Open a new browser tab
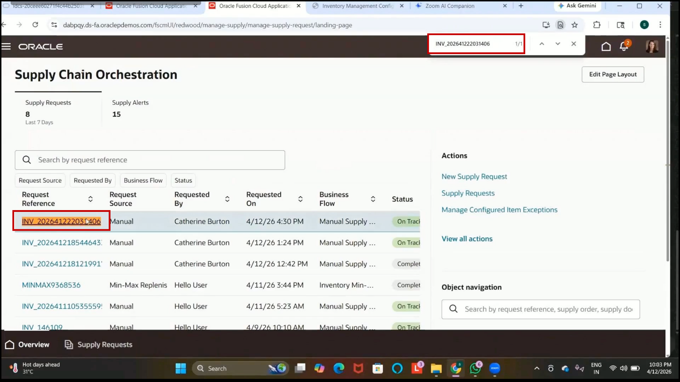This screenshot has height=382, width=680. click(x=521, y=6)
